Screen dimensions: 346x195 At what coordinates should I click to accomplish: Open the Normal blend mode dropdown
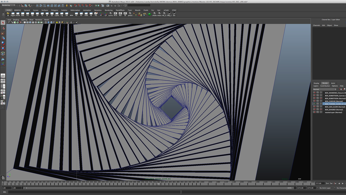click(325, 89)
